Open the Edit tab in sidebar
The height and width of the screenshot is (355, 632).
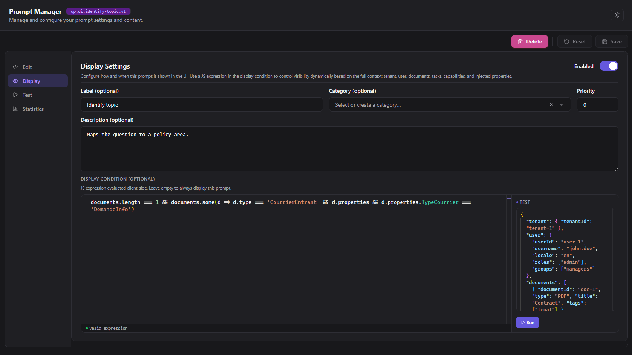38,67
